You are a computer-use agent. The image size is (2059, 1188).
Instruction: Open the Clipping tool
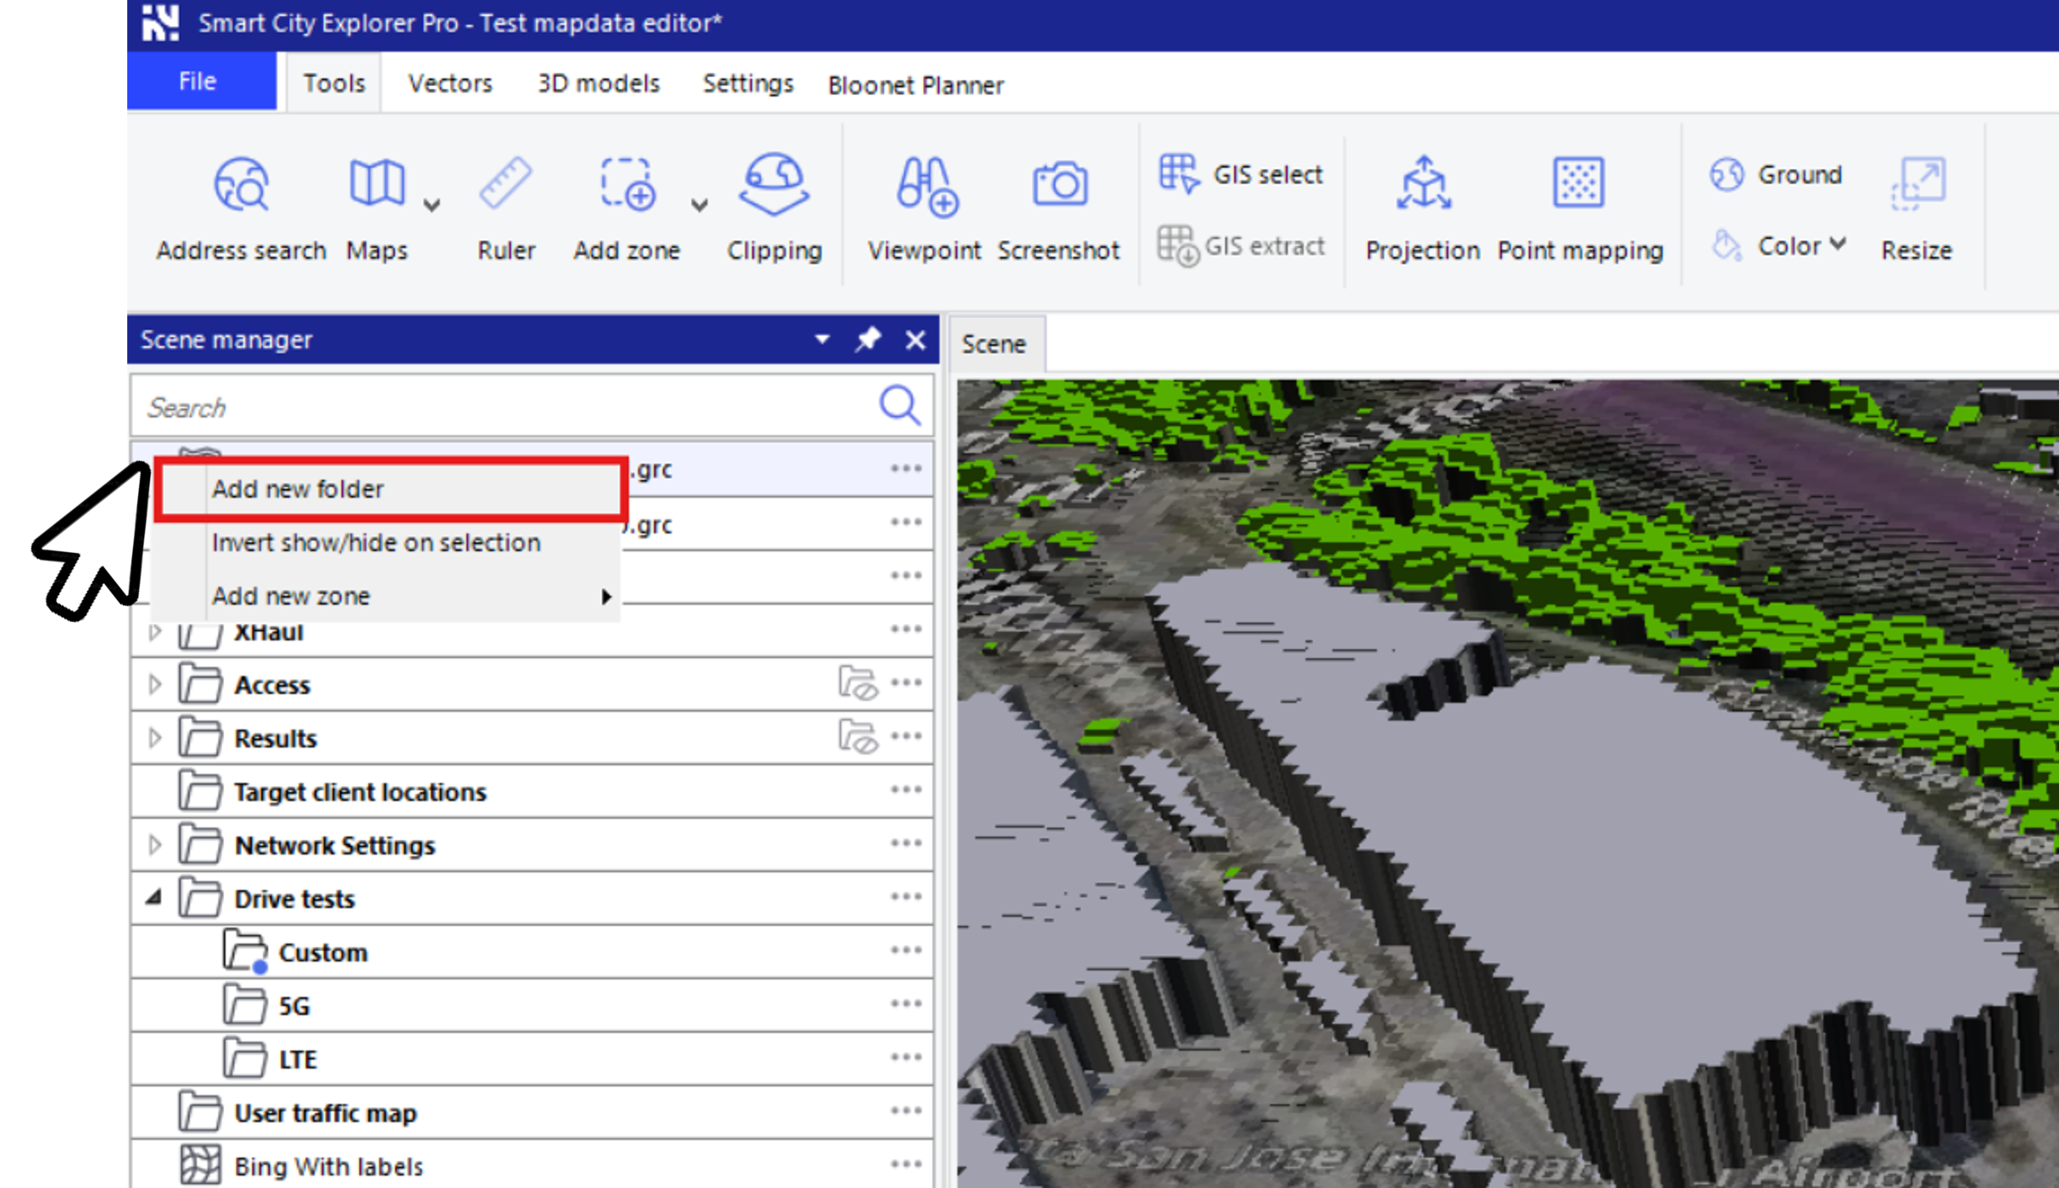point(774,208)
